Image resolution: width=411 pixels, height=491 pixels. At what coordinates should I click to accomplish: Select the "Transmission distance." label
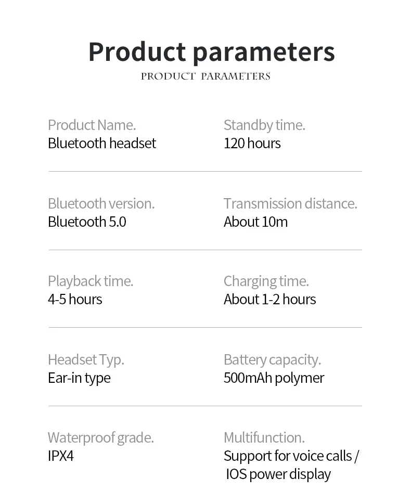click(x=290, y=203)
